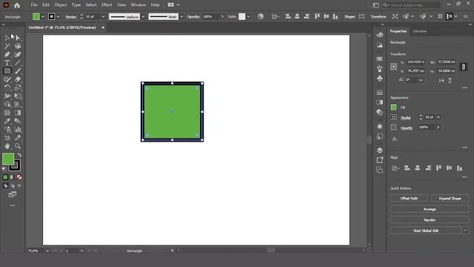
Task: Open brush definition Basic dropdown
Action: pyautogui.click(x=181, y=16)
